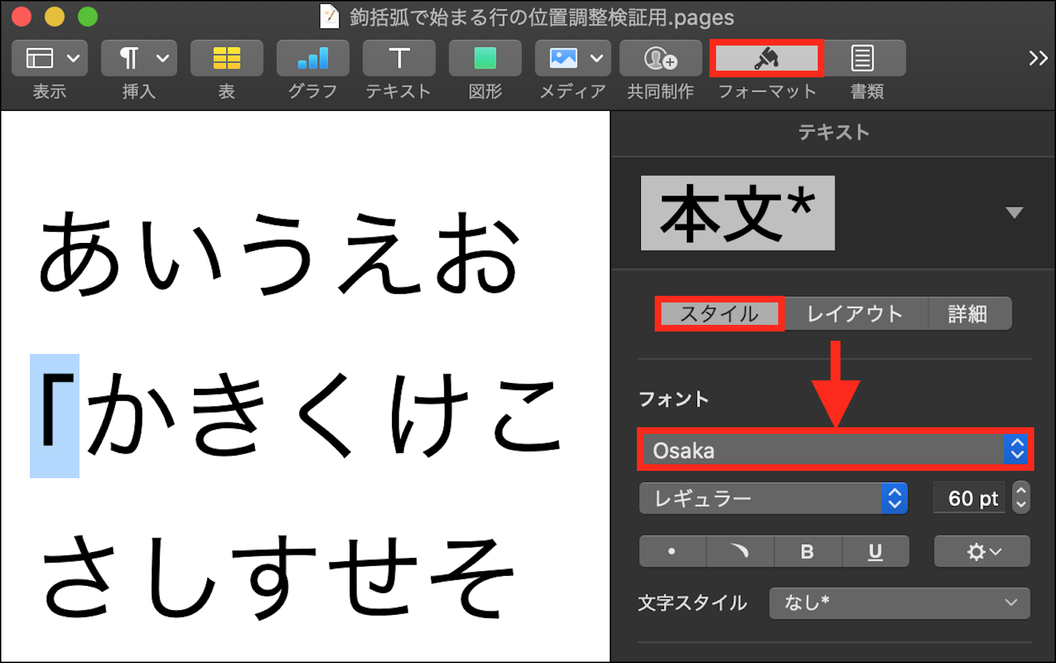The width and height of the screenshot is (1056, 663).
Task: Click the 挿入 paragraph insert icon
Action: point(139,58)
